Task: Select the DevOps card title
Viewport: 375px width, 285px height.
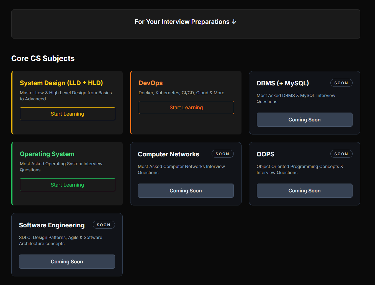Action: pyautogui.click(x=151, y=83)
